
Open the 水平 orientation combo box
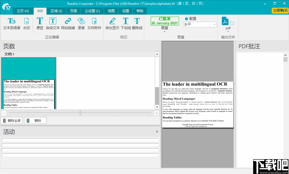coord(200,24)
